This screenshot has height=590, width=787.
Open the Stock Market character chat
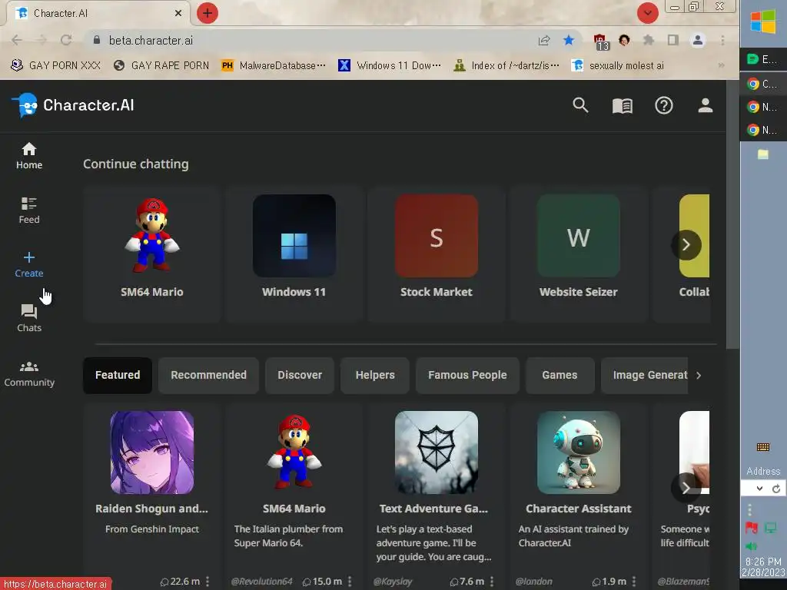tap(437, 254)
